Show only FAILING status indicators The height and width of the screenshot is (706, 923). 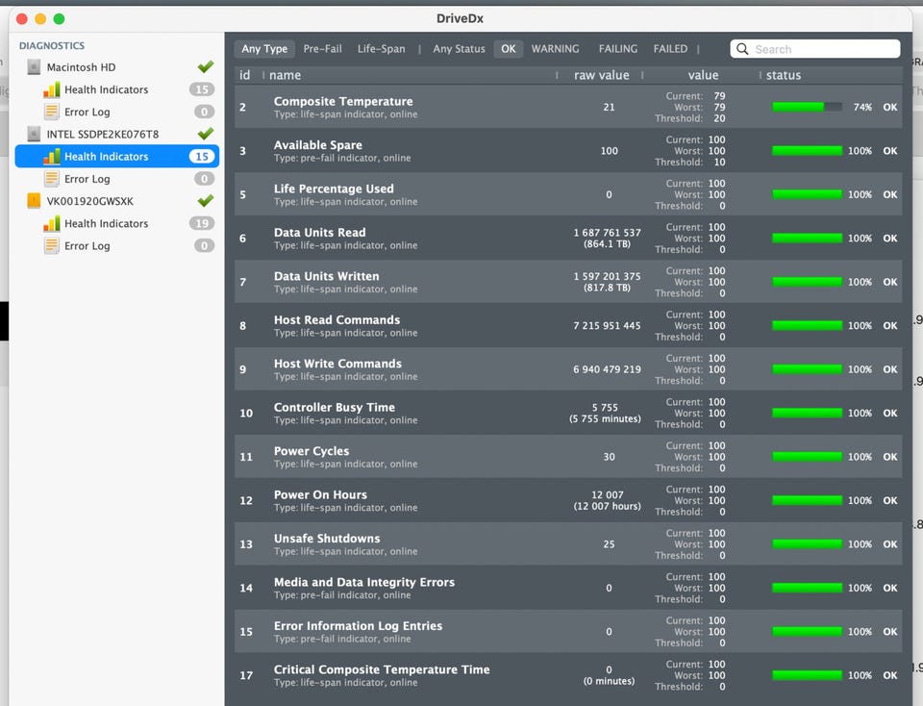pos(618,49)
